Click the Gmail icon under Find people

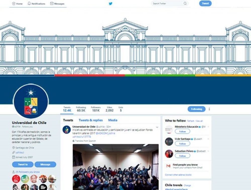coord(168,166)
